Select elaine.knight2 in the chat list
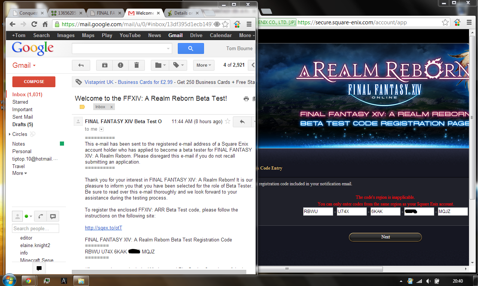This screenshot has width=478, height=286. point(35,245)
